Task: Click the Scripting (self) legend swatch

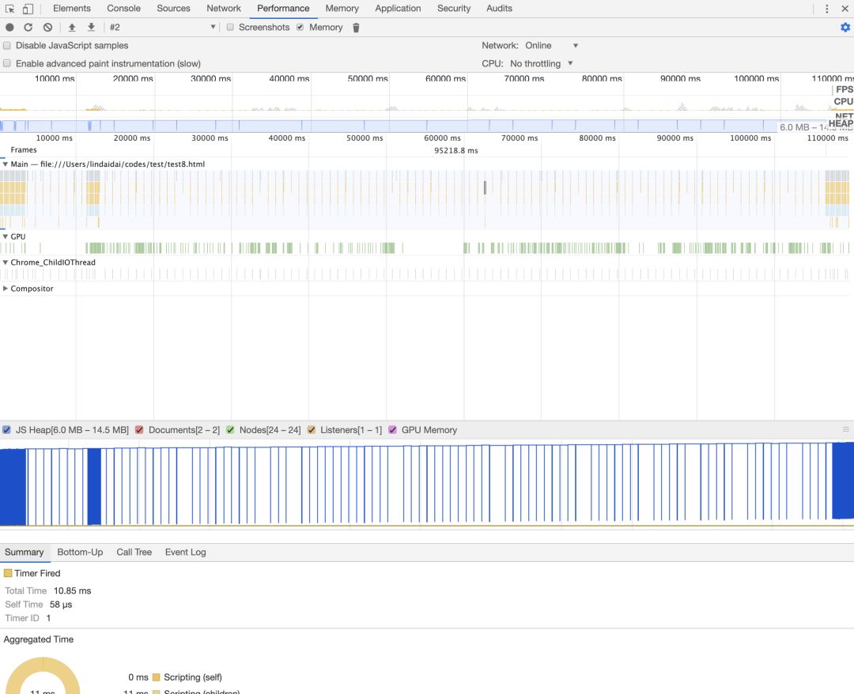Action: pyautogui.click(x=157, y=677)
